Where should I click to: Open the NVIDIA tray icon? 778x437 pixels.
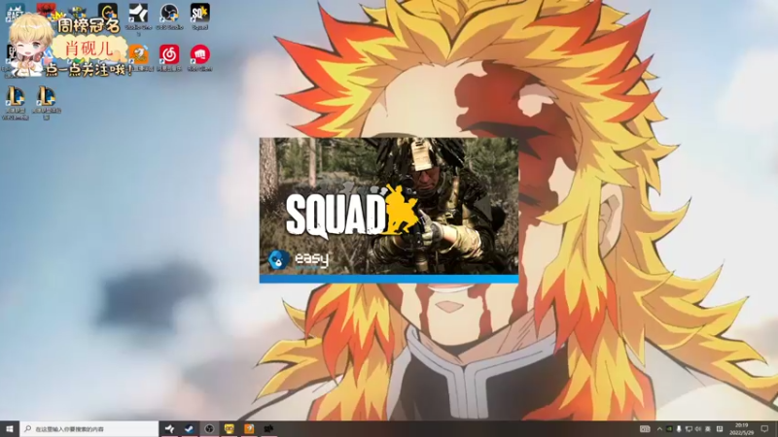click(x=669, y=429)
